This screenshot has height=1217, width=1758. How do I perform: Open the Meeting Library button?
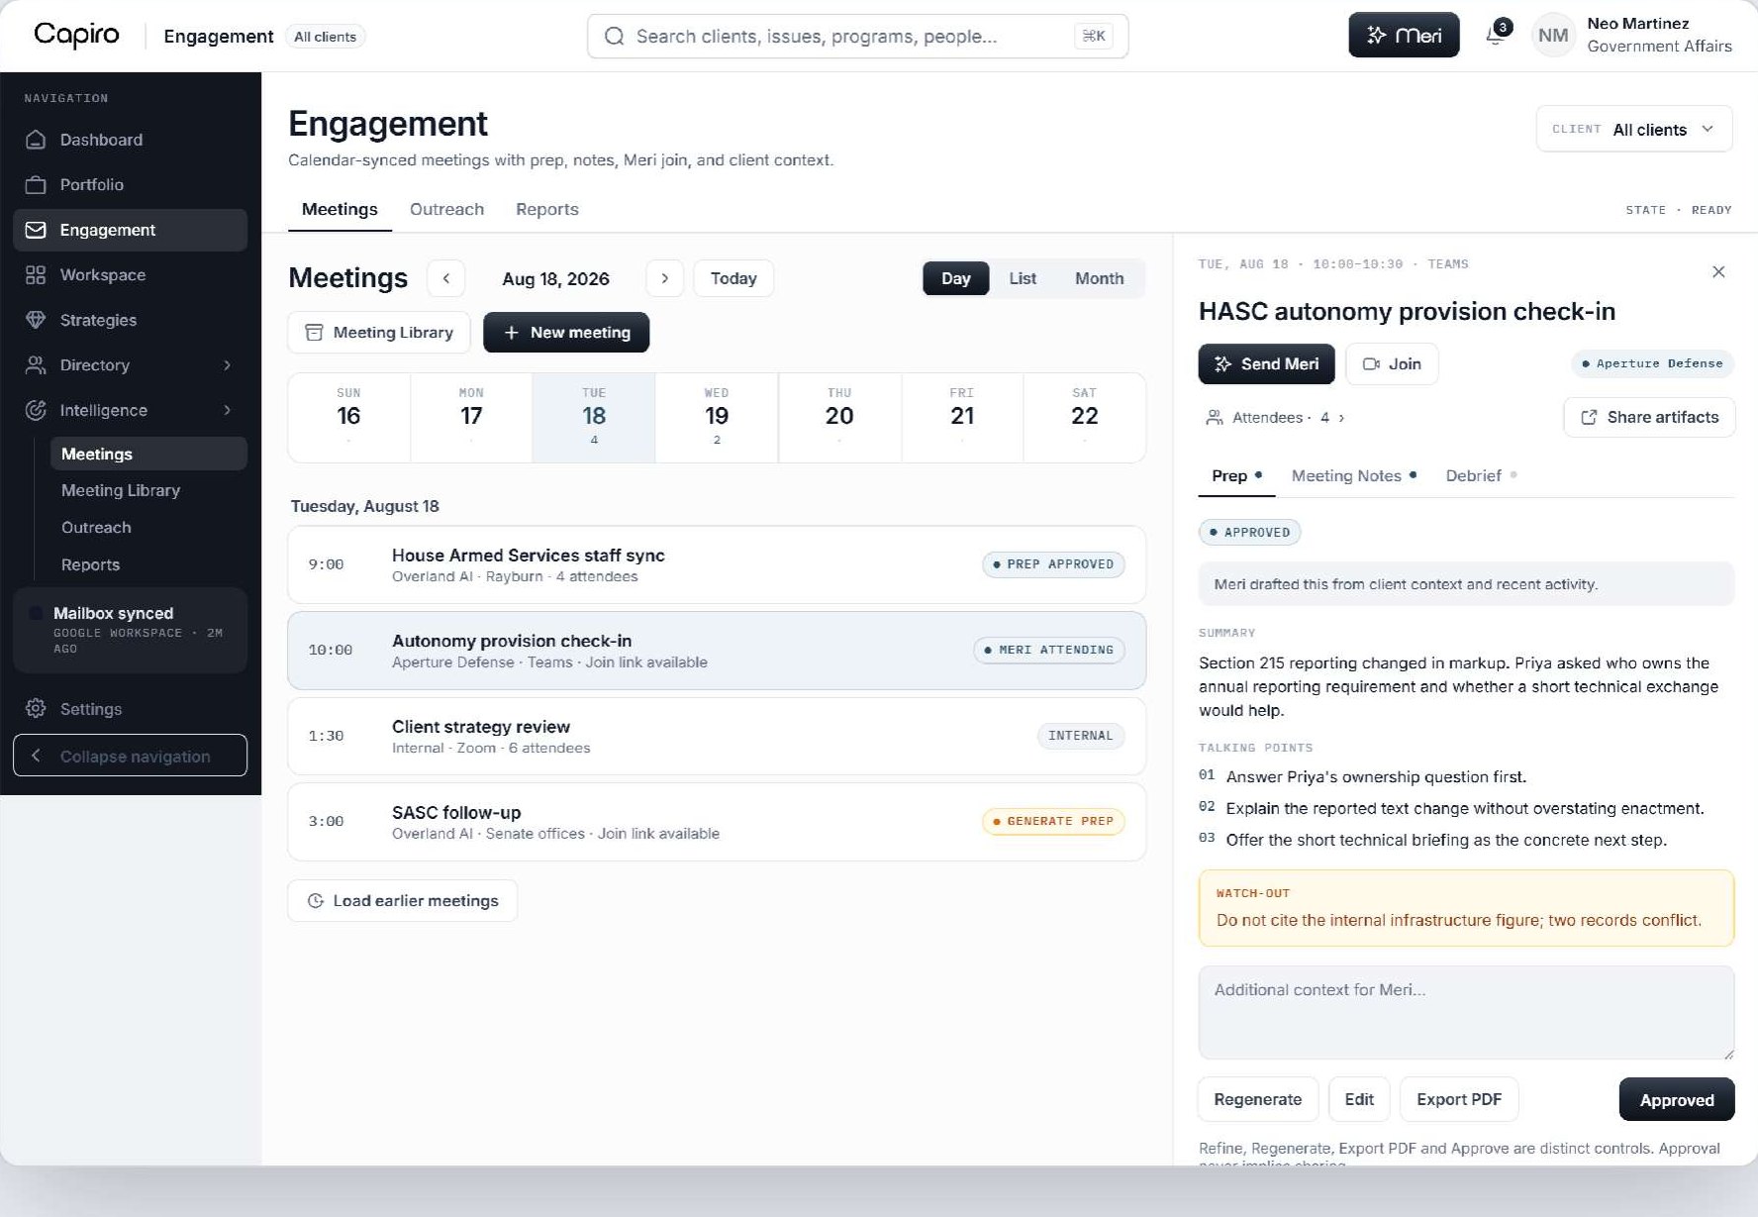(378, 333)
